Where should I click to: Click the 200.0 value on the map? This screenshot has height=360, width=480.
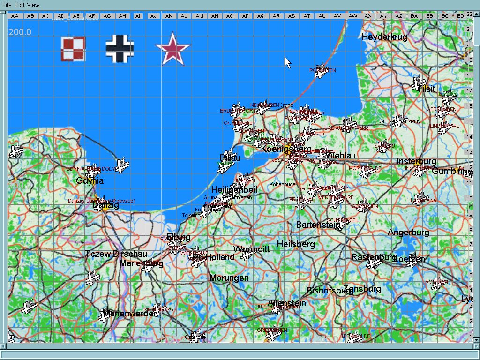[20, 32]
